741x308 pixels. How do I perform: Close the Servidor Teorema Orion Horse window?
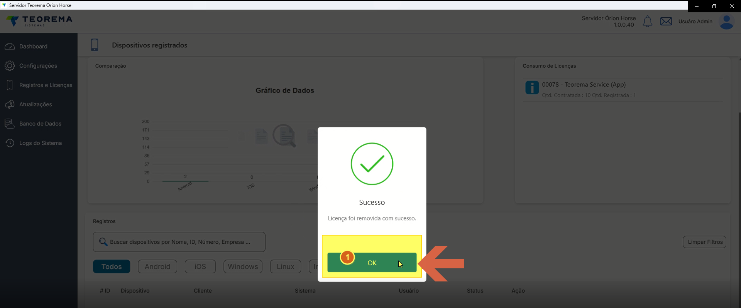click(x=732, y=6)
